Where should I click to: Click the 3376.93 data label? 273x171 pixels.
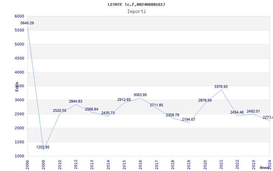coord(221,87)
